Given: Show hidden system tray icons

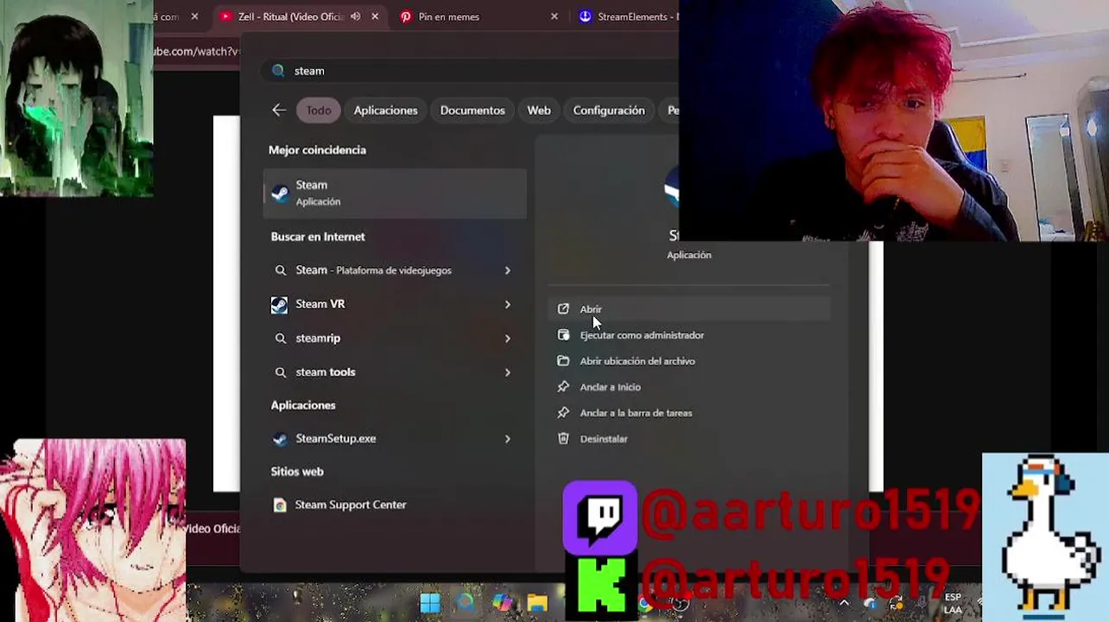Looking at the screenshot, I should 845,603.
